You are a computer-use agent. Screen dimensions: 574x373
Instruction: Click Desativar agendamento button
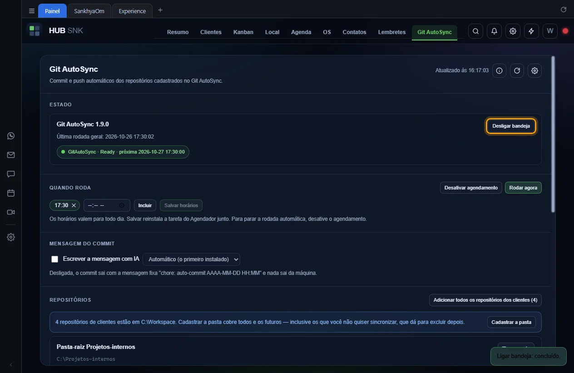471,188
